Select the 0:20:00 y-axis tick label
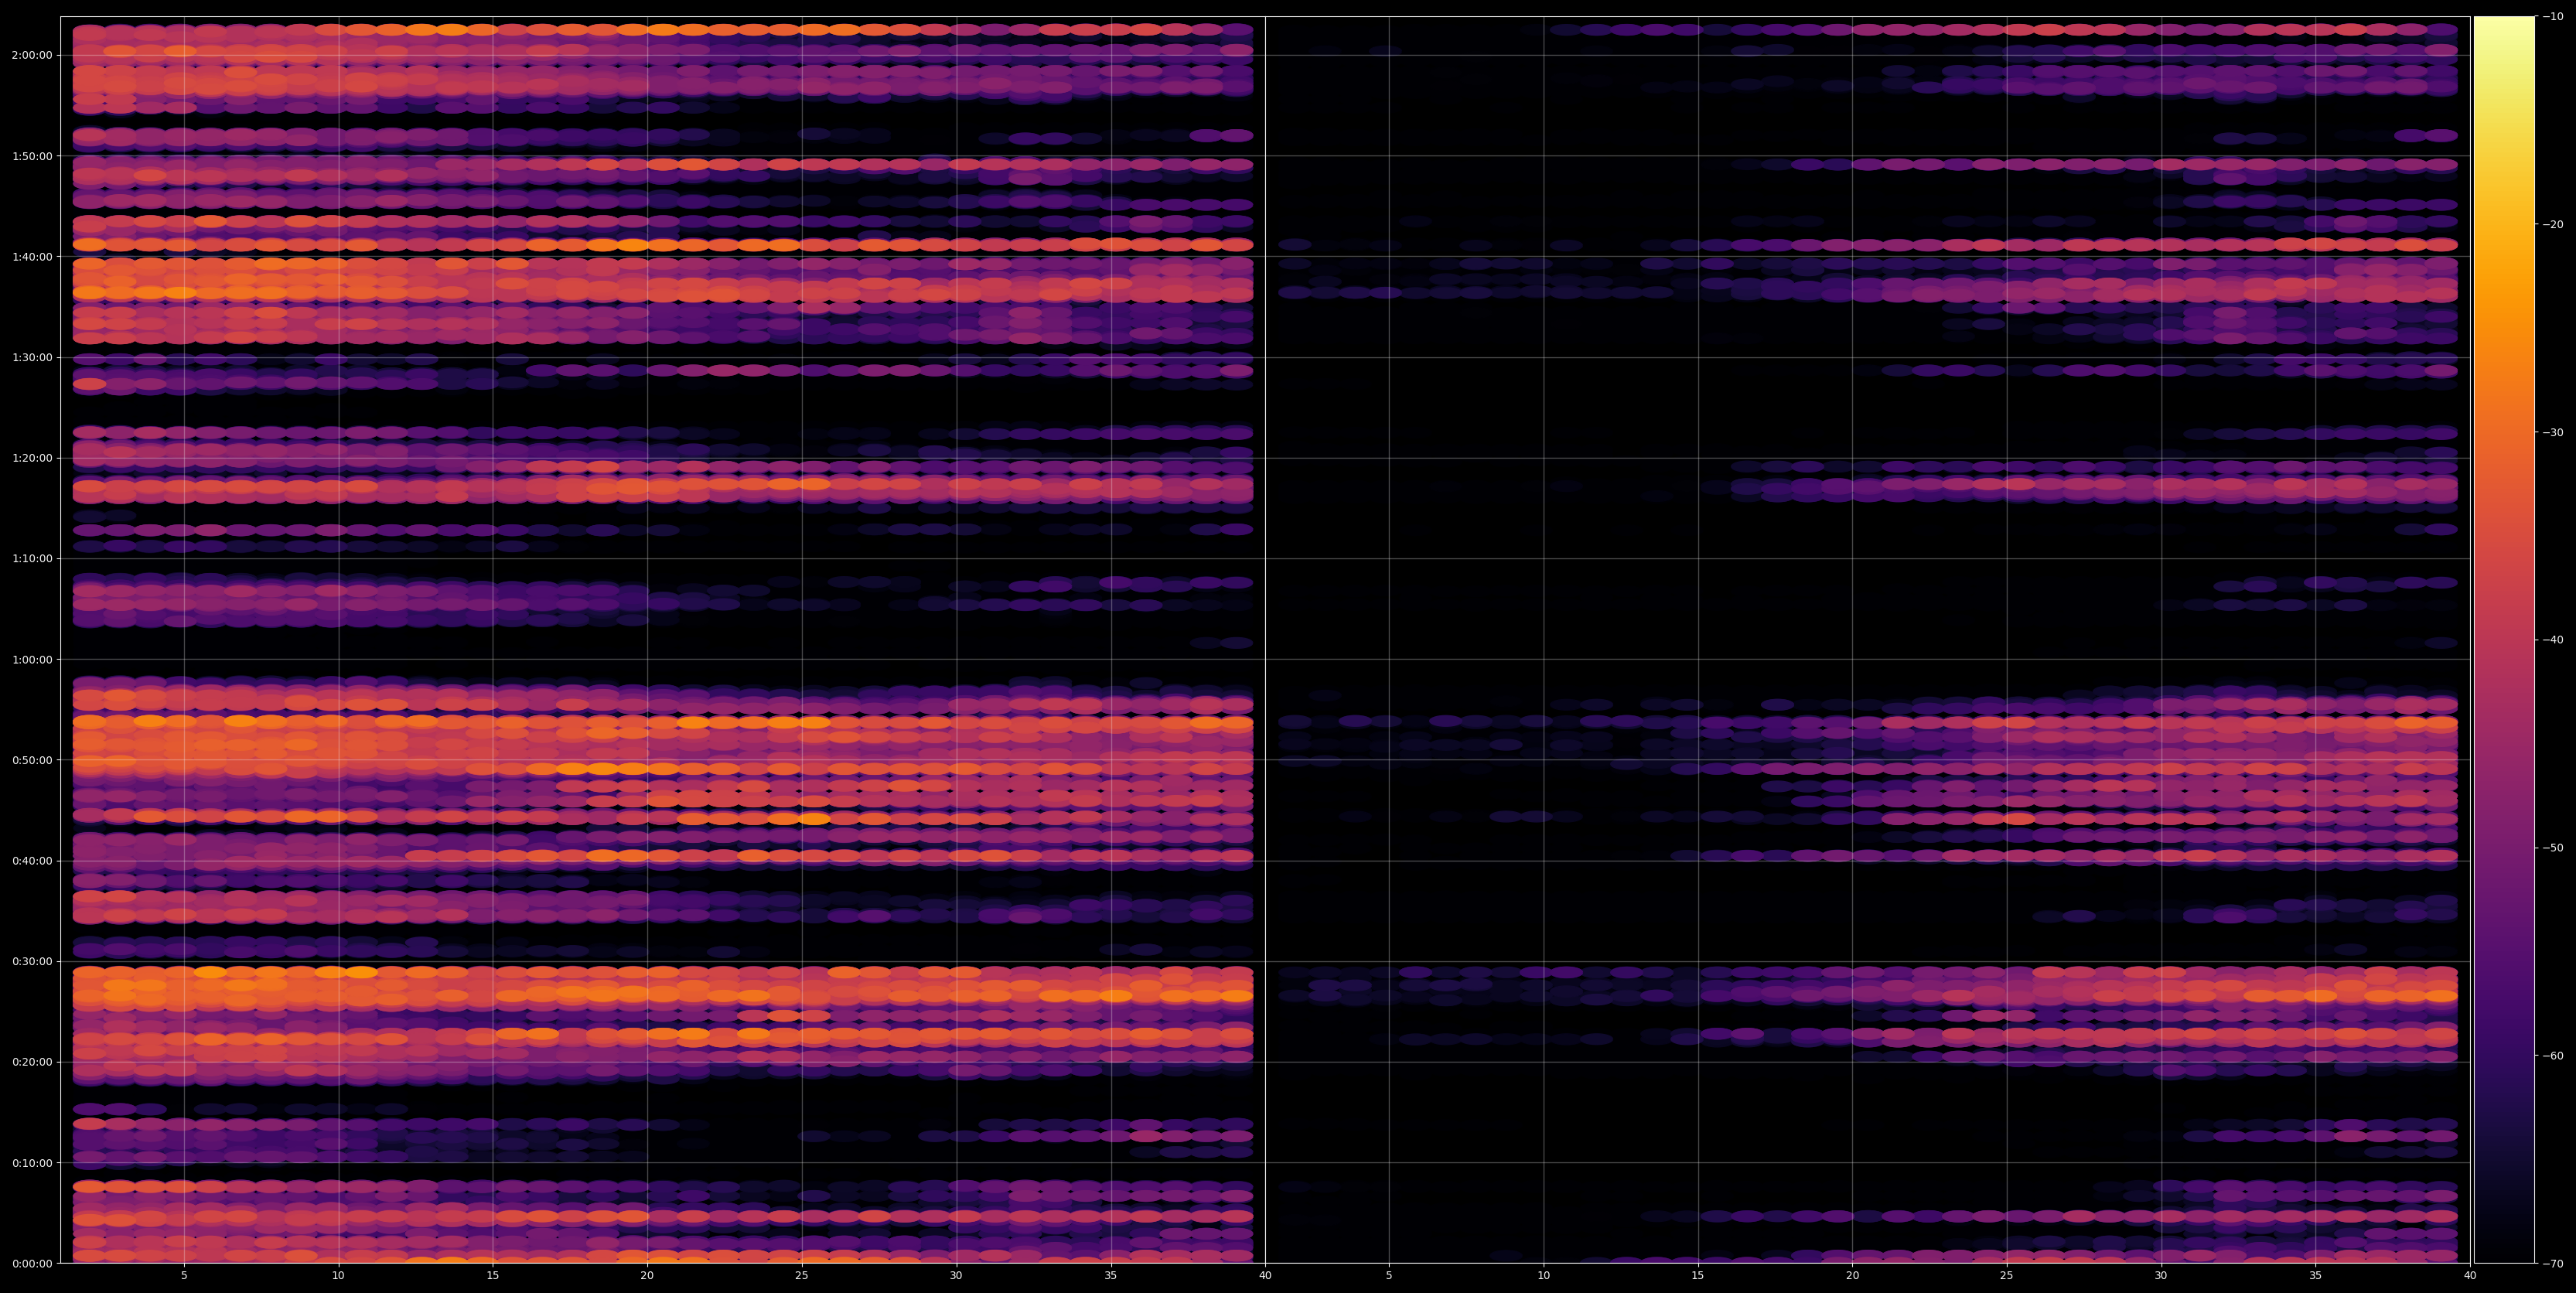The image size is (2576, 1293). tap(33, 1062)
